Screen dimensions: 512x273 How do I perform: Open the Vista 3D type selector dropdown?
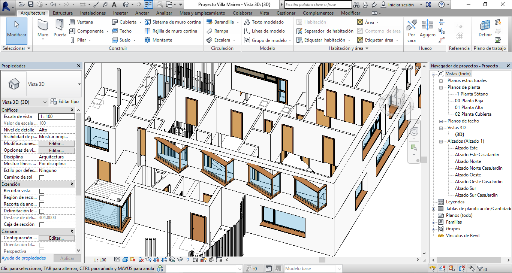(x=79, y=84)
